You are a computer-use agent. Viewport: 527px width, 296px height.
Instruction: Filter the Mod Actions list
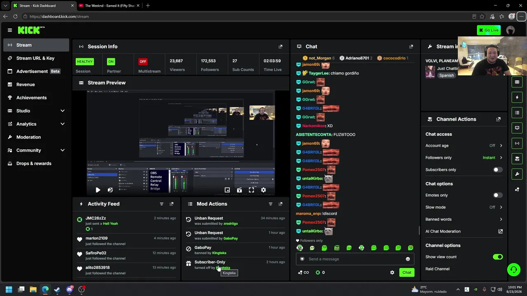click(270, 204)
